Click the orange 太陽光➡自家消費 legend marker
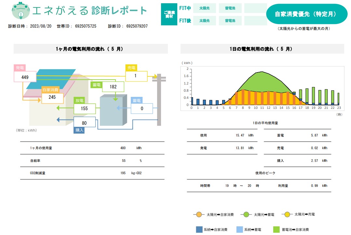Screen dimensions: 351x235 (x=199, y=215)
